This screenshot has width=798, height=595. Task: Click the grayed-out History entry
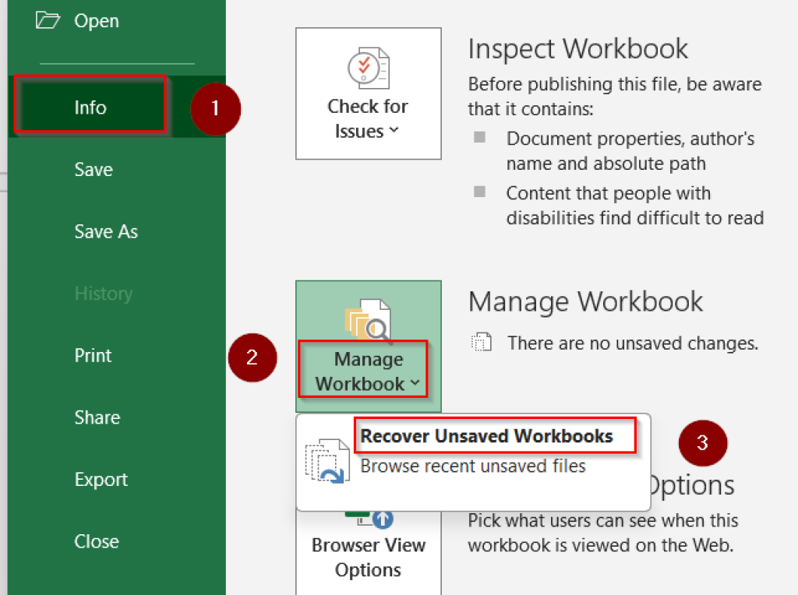coord(104,294)
